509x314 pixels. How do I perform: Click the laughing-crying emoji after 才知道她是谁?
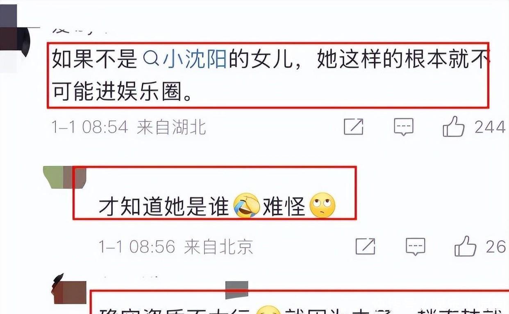(x=246, y=205)
